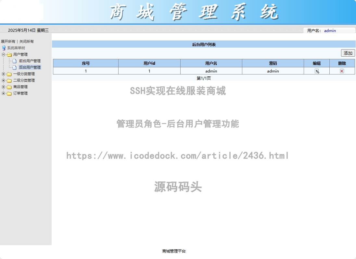Collapse the 用户管理 tree node

tap(3, 54)
